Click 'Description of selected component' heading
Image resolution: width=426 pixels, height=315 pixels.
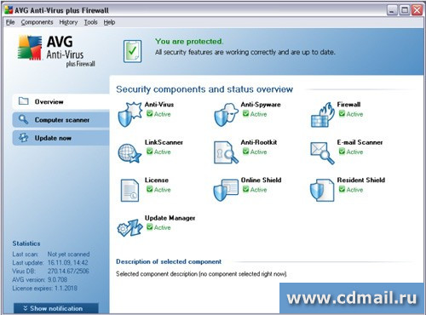pyautogui.click(x=169, y=261)
